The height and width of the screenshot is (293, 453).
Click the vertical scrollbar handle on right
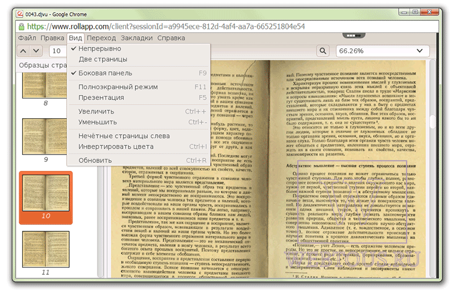click(433, 122)
